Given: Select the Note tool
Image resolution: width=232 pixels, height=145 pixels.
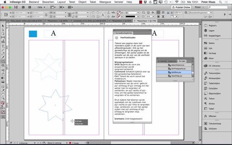Looking at the screenshot, I should 3,87.
